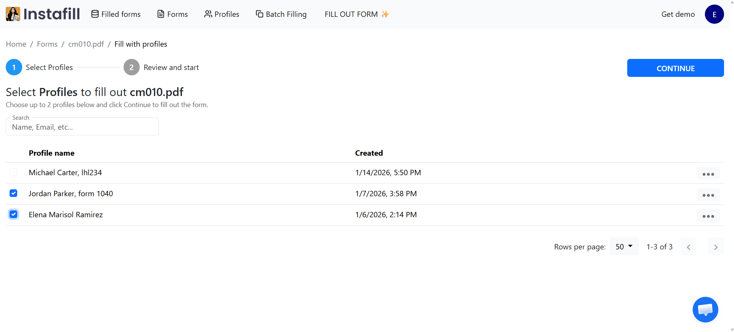The image size is (734, 332).
Task: Click the date 1/7/2026, 3:58 PM
Action: [x=386, y=194]
